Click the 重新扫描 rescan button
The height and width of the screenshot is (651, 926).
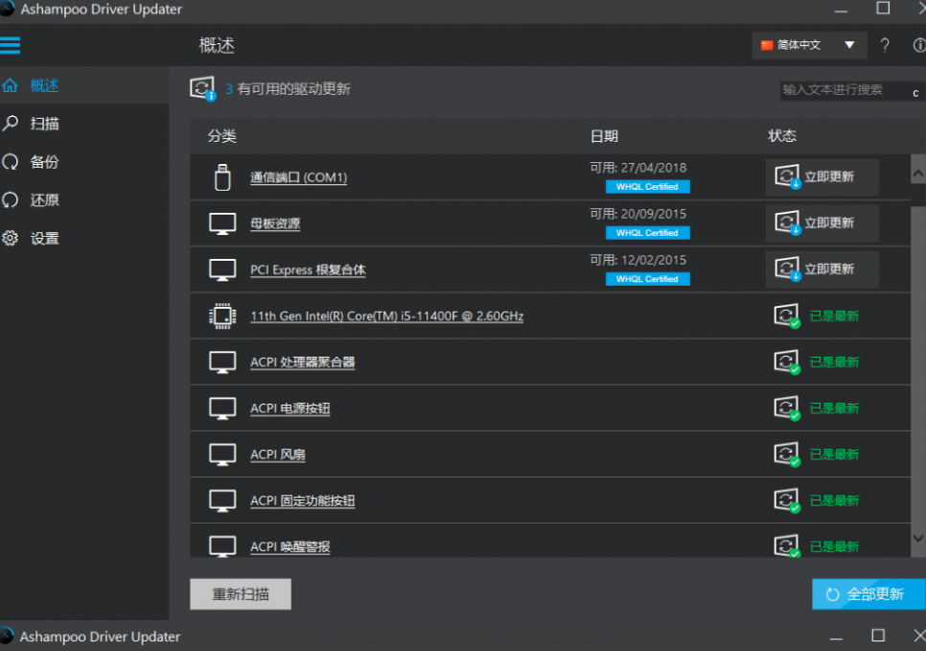pyautogui.click(x=240, y=593)
